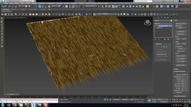Toggle the Angle Snap icon
The height and width of the screenshot is (107, 191).
[x=73, y=7]
